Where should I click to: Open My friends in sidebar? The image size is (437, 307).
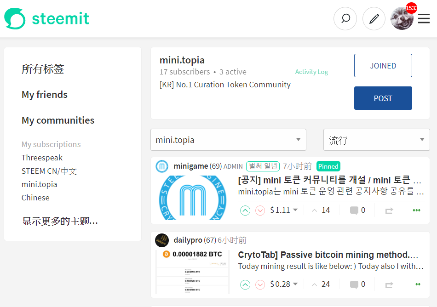(x=45, y=95)
